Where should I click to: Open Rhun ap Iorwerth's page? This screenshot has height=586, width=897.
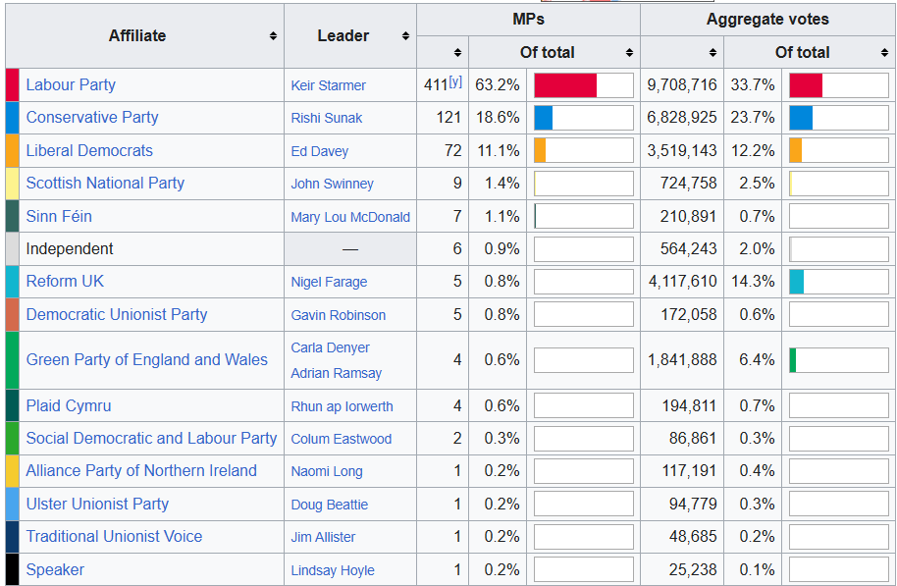tap(343, 406)
